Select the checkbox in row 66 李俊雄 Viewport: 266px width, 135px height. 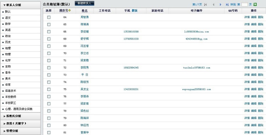[x=49, y=31]
